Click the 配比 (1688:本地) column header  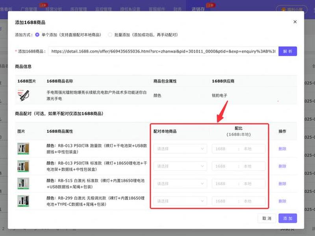[239, 131]
